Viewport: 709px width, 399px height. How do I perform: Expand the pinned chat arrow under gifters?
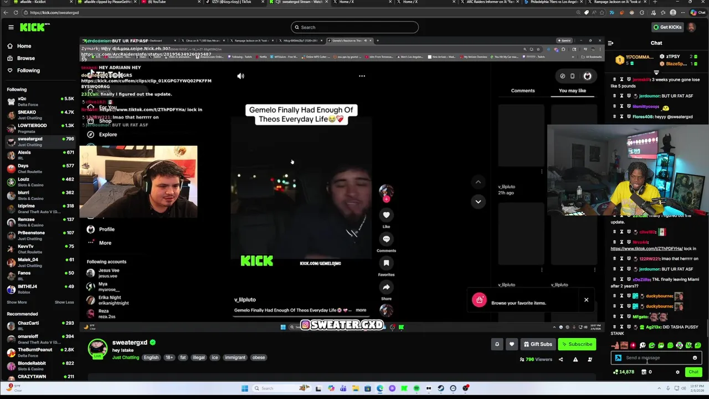(x=656, y=72)
